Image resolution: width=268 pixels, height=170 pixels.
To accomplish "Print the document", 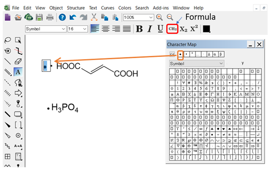I will (x=50, y=17).
